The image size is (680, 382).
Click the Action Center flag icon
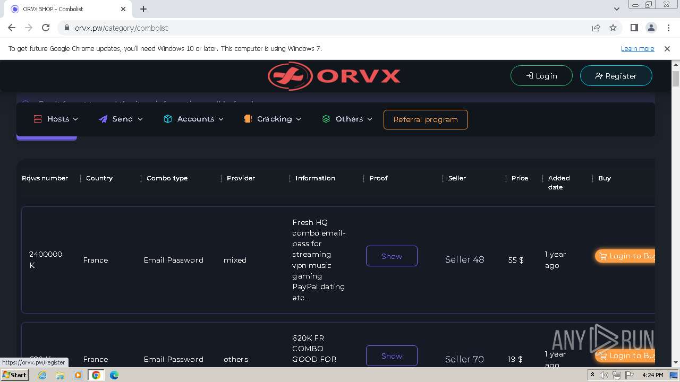(x=628, y=375)
